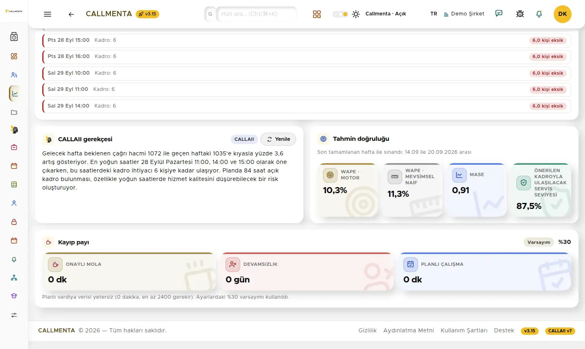Click the WAPE · MOTOR accuracy card
This screenshot has width=585, height=349.
click(347, 190)
